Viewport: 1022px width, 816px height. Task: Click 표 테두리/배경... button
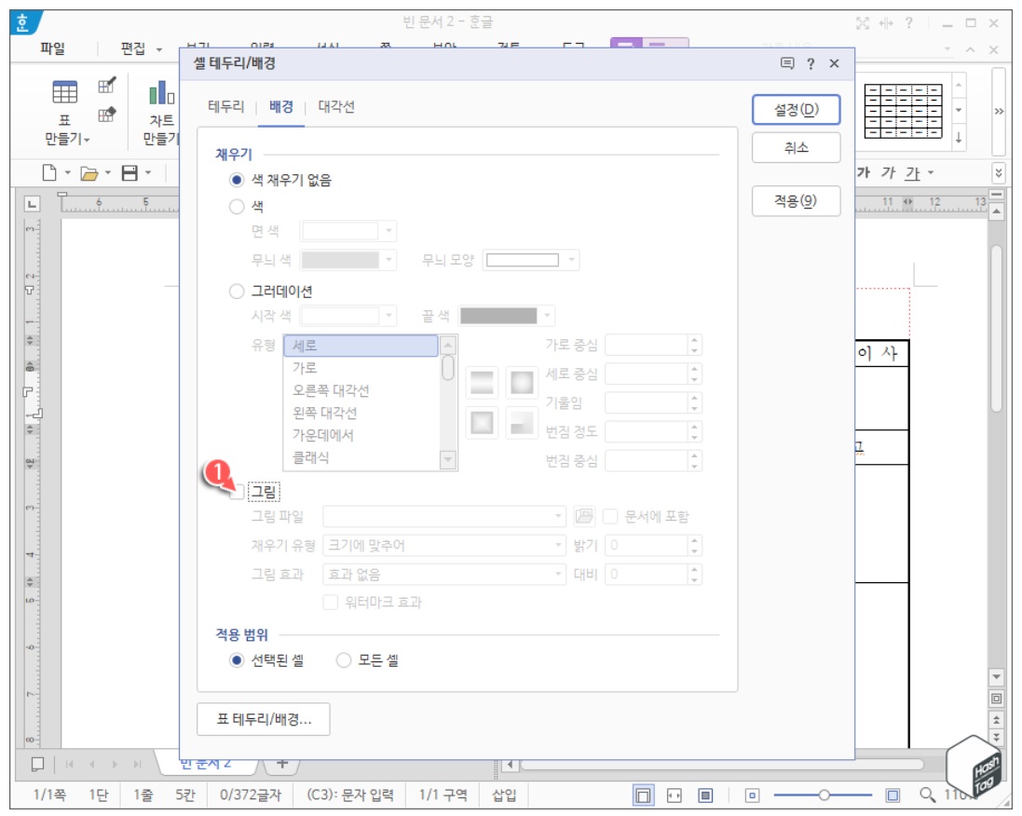[x=264, y=719]
